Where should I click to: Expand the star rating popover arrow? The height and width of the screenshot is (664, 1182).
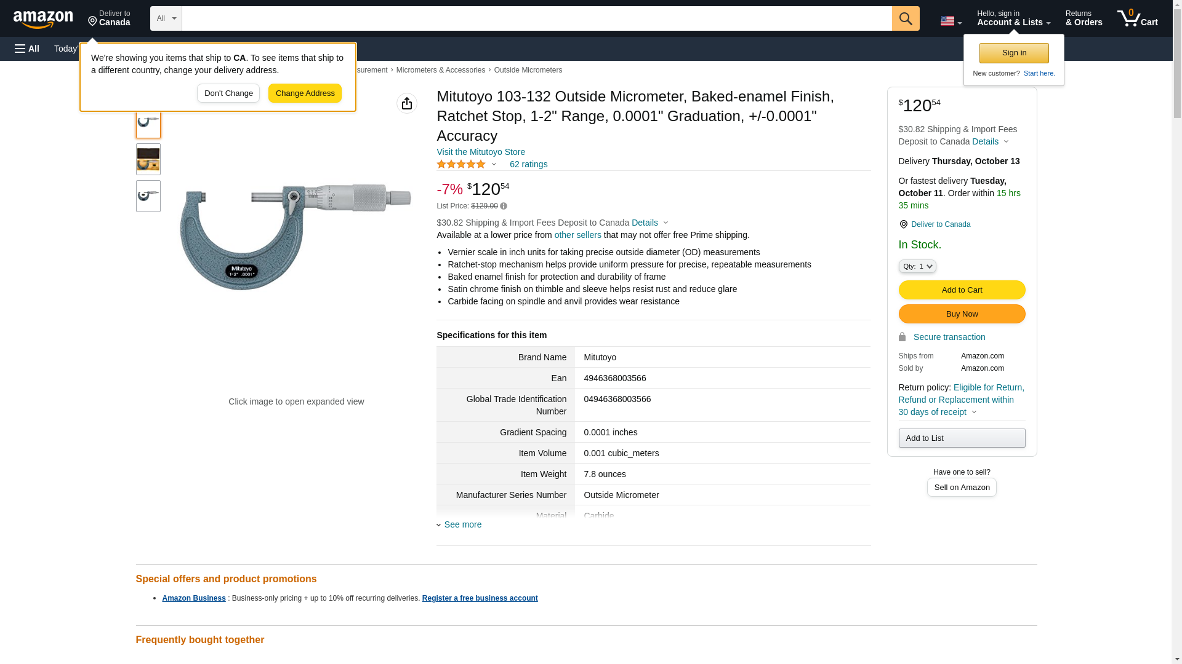[x=494, y=164]
